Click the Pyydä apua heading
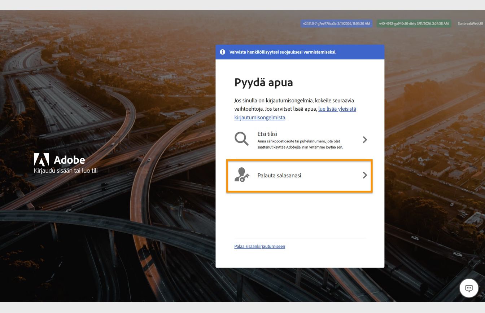 coord(264,83)
